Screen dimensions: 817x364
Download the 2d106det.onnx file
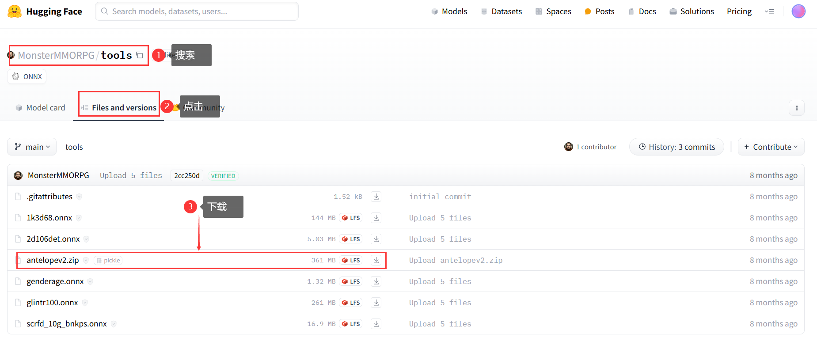pyautogui.click(x=376, y=239)
